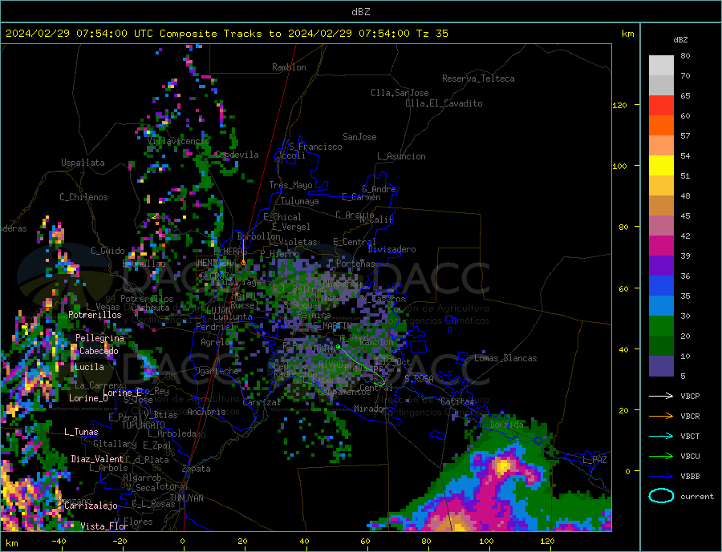Click the 'Potrerillos' white map label
Viewport: 722px width, 552px height.
pos(95,315)
